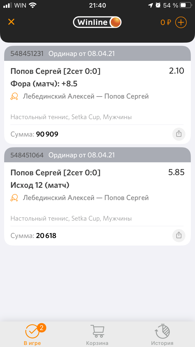
Task: Tap the Сумма: 90 909 stake
Action: point(34,134)
